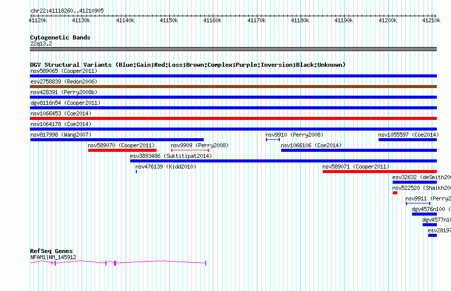Click the 41120k ruler label
Viewport: 451px width, 291px height.
click(37, 20)
